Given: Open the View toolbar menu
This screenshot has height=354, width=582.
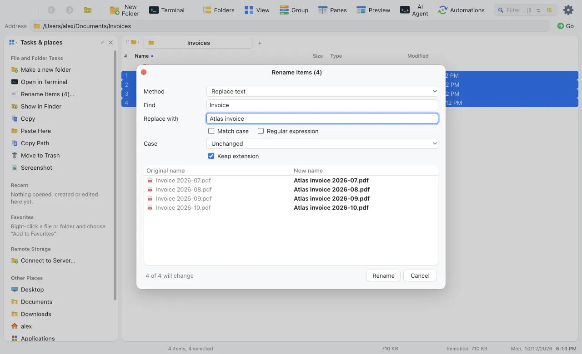Looking at the screenshot, I should [257, 10].
